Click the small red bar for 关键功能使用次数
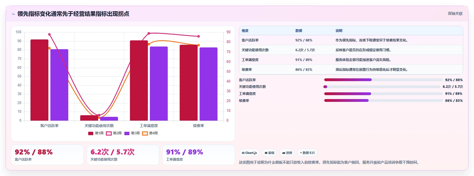The width and height of the screenshot is (474, 176). pos(89,118)
